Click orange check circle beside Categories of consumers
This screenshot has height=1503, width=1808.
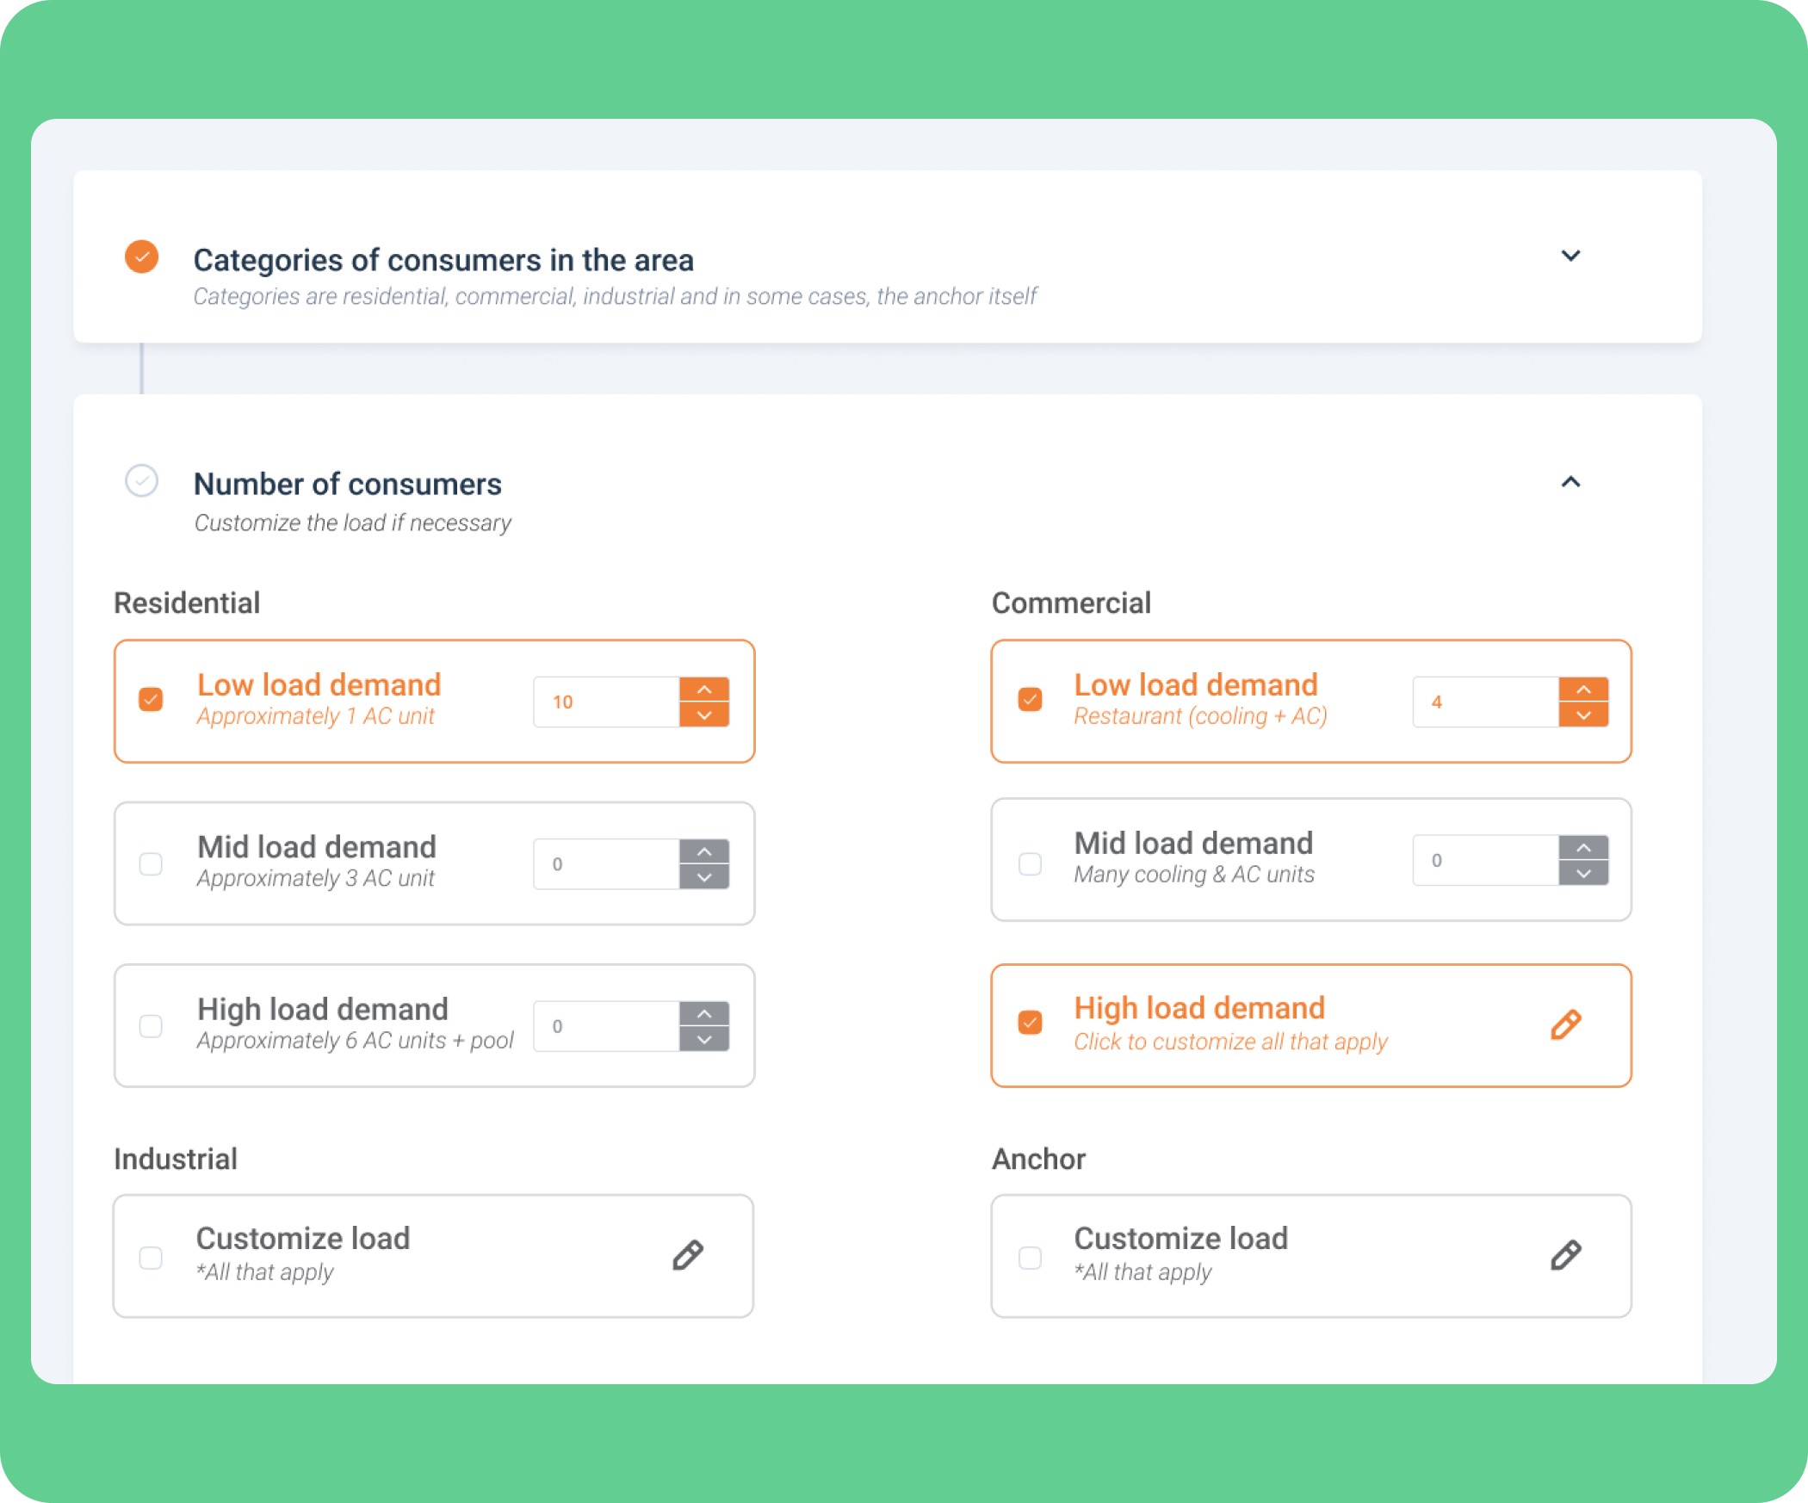pyautogui.click(x=142, y=257)
